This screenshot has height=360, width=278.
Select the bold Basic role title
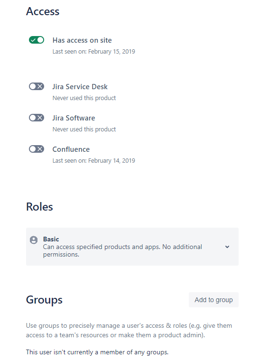pyautogui.click(x=51, y=239)
